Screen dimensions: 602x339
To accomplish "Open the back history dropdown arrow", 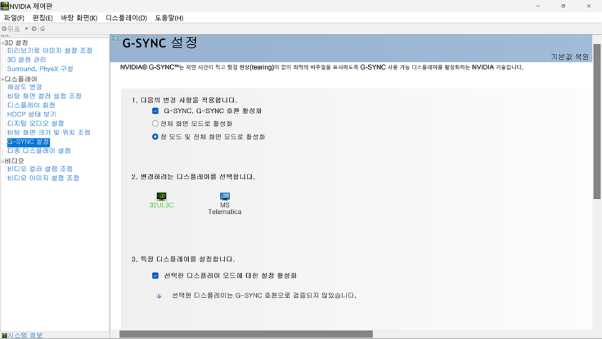I will click(x=26, y=29).
